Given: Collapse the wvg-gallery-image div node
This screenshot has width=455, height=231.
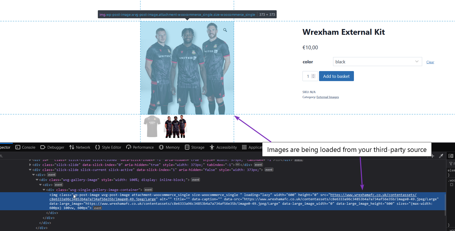Looking at the screenshot, I should 37,180.
